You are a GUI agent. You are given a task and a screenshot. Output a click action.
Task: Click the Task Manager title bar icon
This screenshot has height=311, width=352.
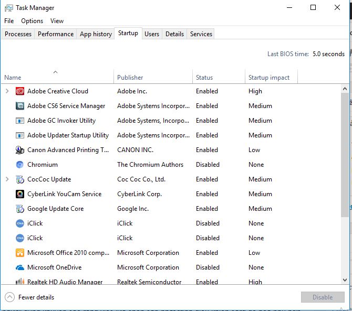coord(9,8)
